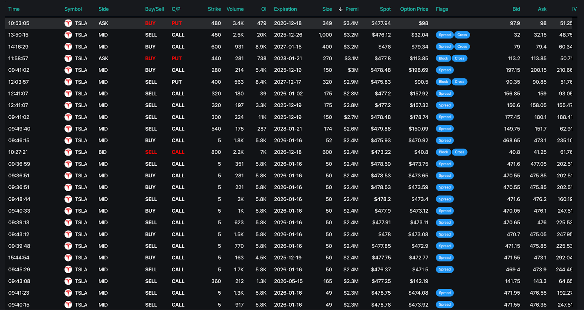Screen dimensions: 584x310
Task: Click the Volume column header
Action: click(x=235, y=9)
